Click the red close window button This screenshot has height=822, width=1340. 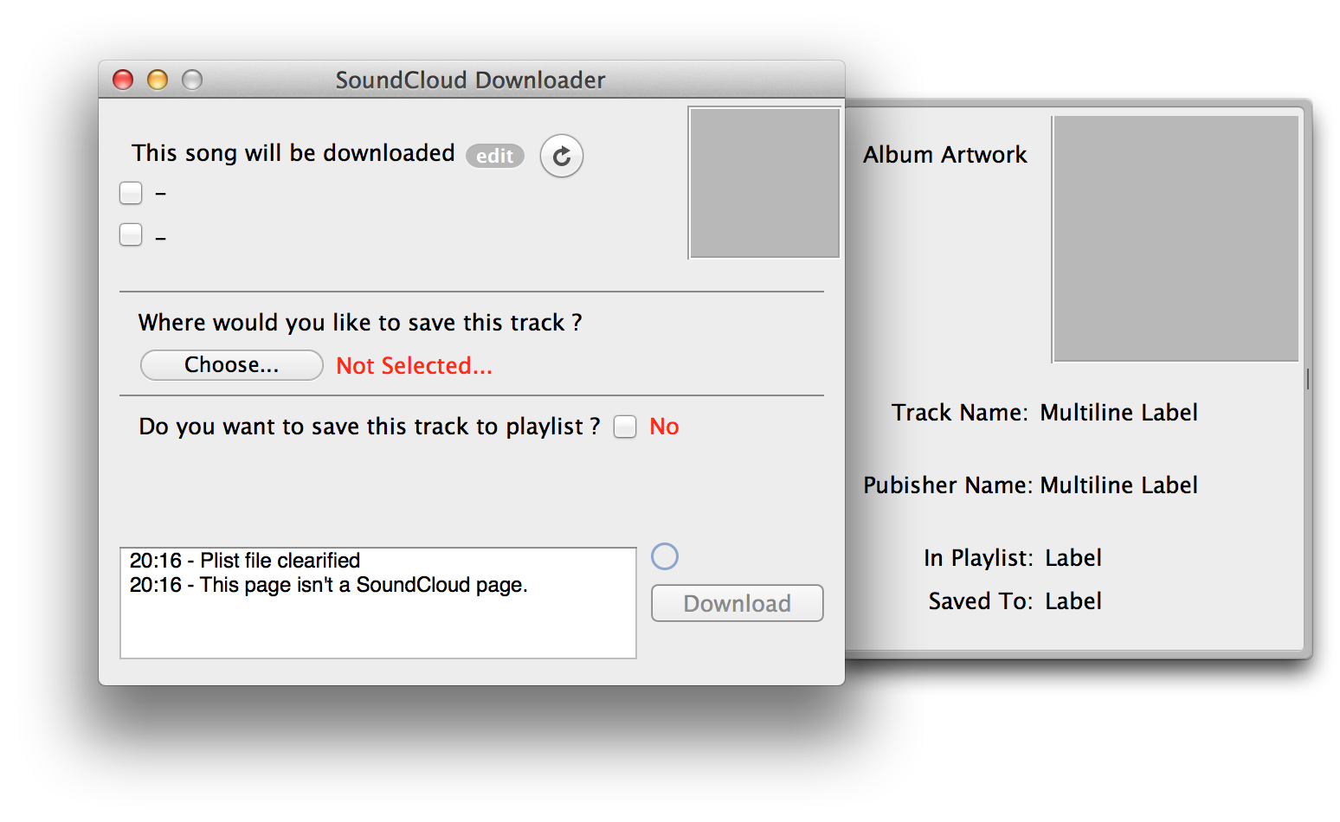tap(123, 80)
